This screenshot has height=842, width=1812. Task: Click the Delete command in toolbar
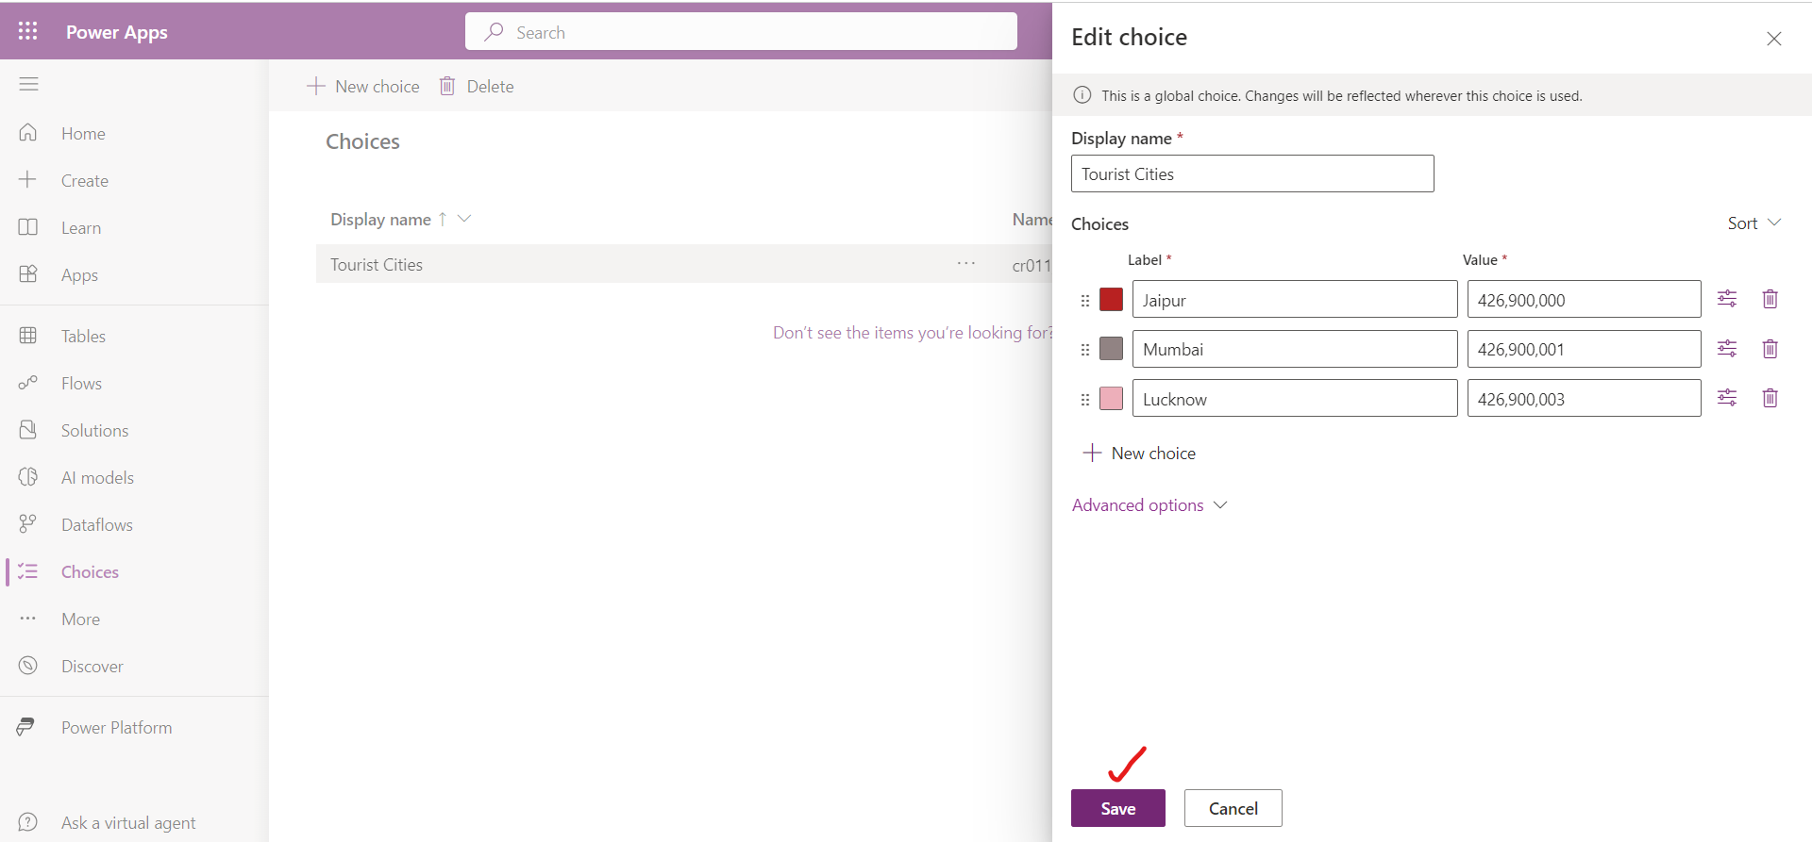coord(477,86)
